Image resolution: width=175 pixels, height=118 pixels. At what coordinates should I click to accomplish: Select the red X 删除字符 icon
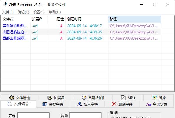[114, 104]
